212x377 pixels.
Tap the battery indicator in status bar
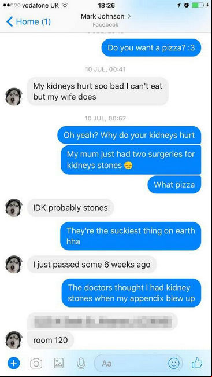(198, 5)
